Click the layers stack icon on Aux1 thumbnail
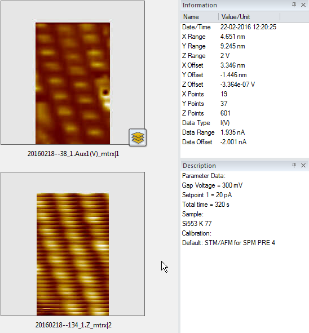Viewport: 309px width, 333px height. (138, 137)
